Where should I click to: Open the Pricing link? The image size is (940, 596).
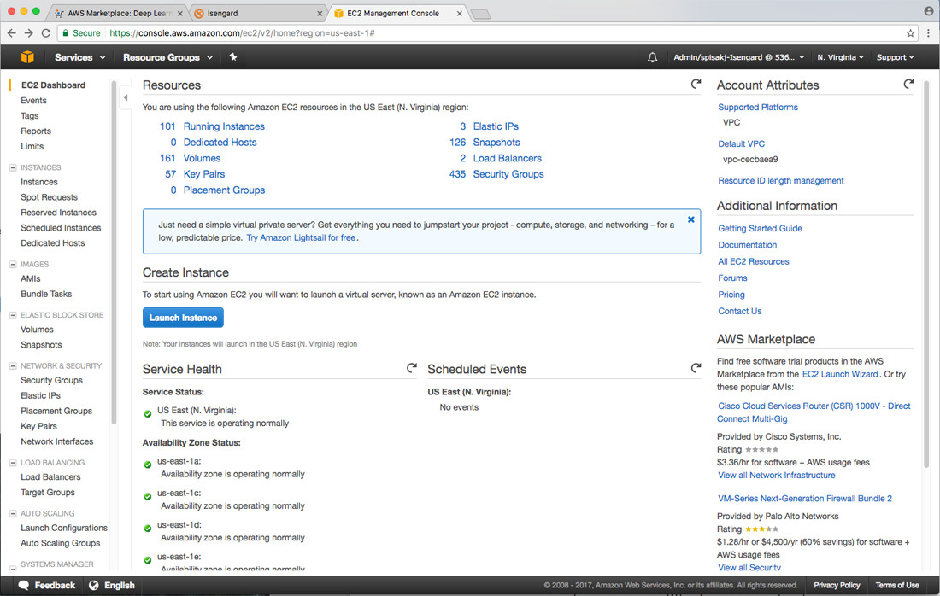(x=731, y=295)
